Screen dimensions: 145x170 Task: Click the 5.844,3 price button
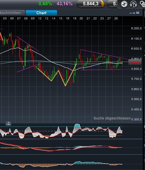[91, 4]
